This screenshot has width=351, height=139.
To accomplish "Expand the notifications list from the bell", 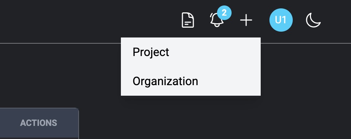I will tap(217, 20).
